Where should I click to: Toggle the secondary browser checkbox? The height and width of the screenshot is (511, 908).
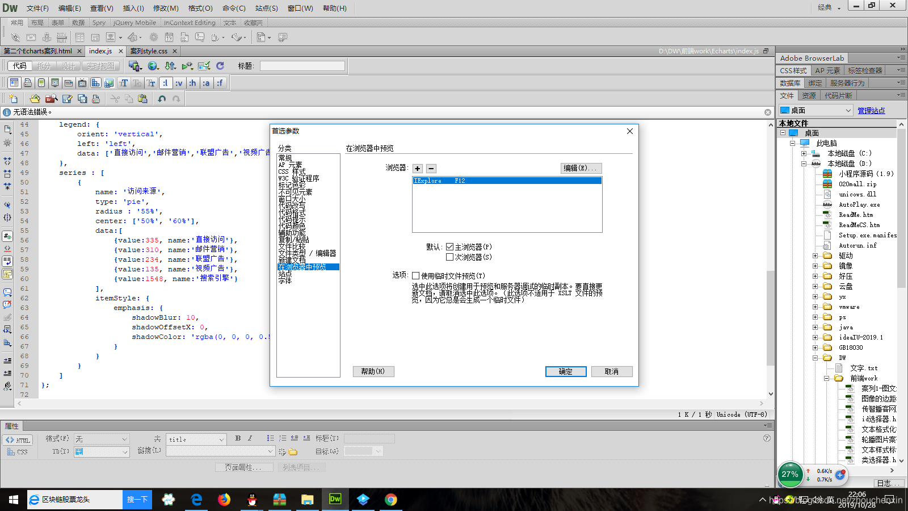449,257
